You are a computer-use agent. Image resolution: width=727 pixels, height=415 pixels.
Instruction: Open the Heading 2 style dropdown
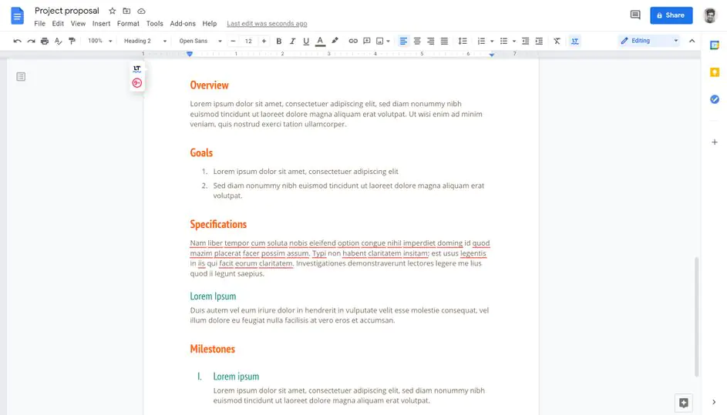145,42
